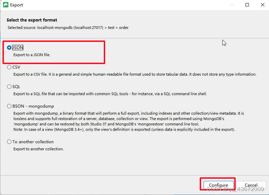Click the mongodump description paragraph
This screenshot has height=195, width=269.
(129, 121)
